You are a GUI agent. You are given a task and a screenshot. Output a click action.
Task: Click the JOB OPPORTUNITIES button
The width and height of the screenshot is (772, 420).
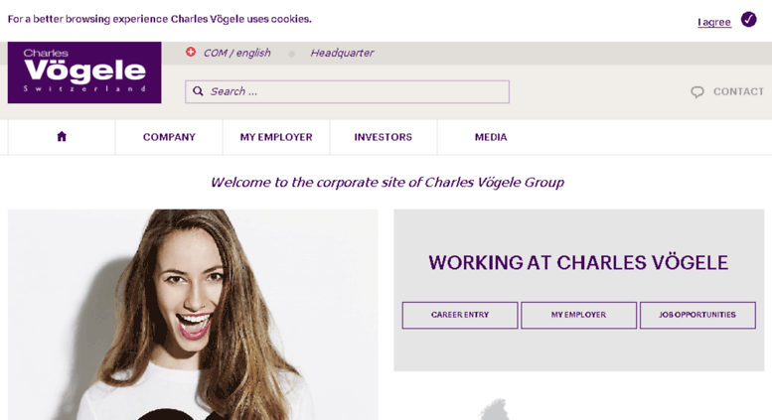(697, 315)
